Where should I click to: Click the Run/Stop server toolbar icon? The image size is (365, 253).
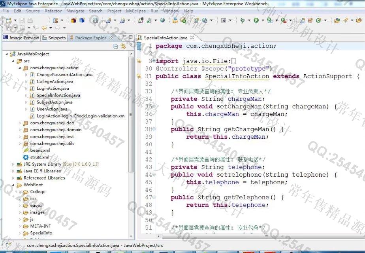pyautogui.click(x=149, y=21)
